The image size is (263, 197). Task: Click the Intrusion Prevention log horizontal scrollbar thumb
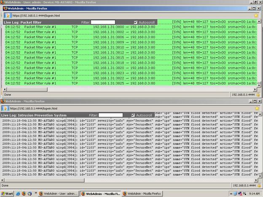point(44,180)
